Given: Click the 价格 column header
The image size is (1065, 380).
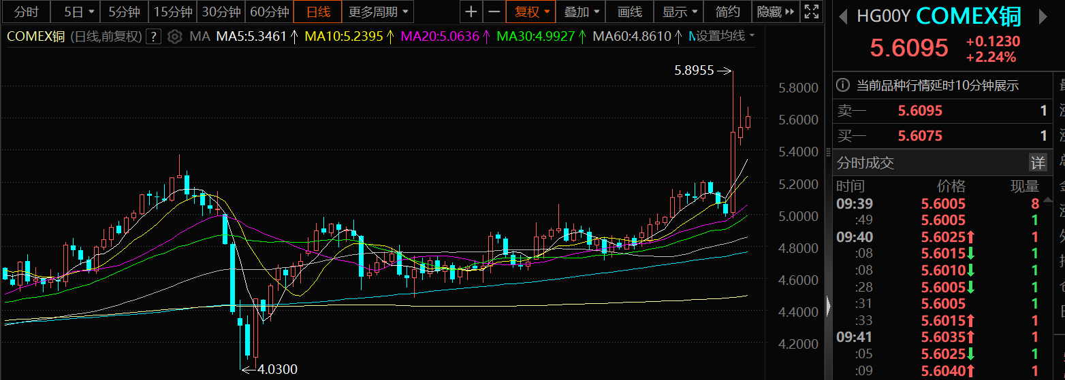Looking at the screenshot, I should [x=951, y=186].
